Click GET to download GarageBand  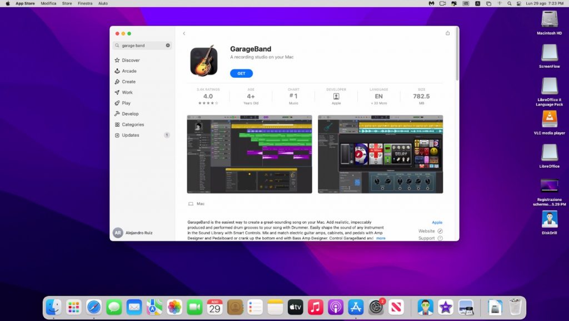click(241, 73)
